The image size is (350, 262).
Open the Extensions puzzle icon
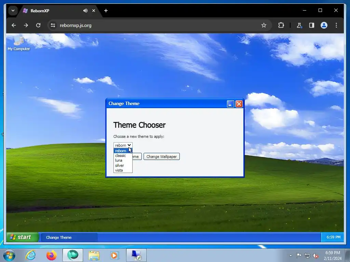point(281,25)
